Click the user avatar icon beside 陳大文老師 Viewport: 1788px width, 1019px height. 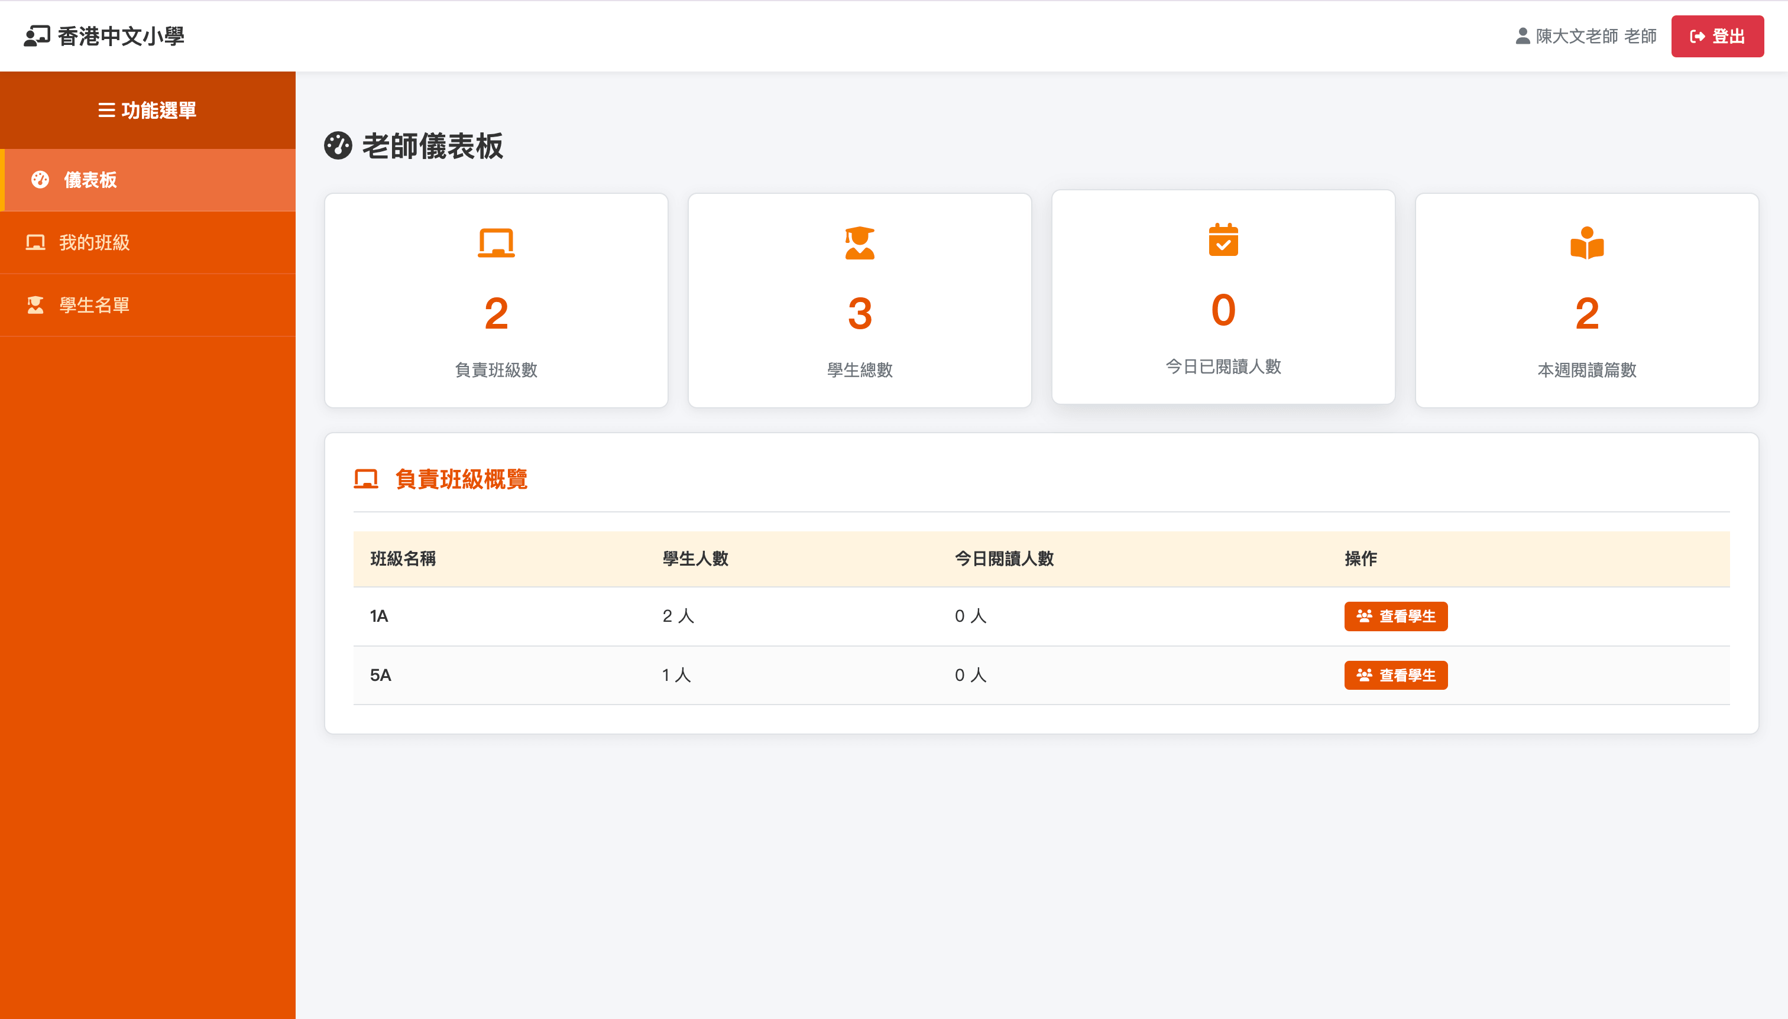pos(1522,37)
